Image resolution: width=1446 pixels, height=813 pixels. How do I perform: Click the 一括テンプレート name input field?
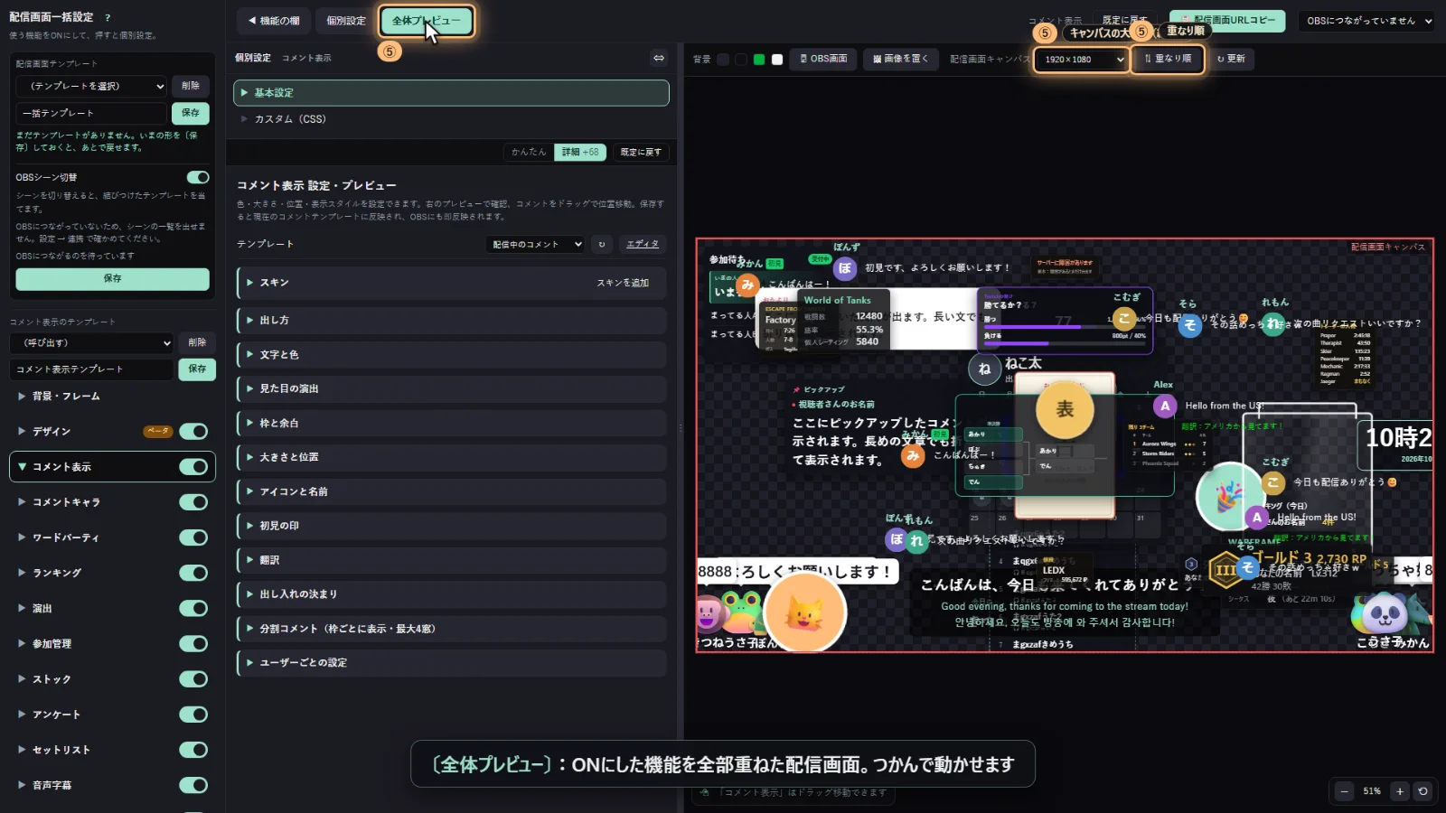click(x=91, y=113)
